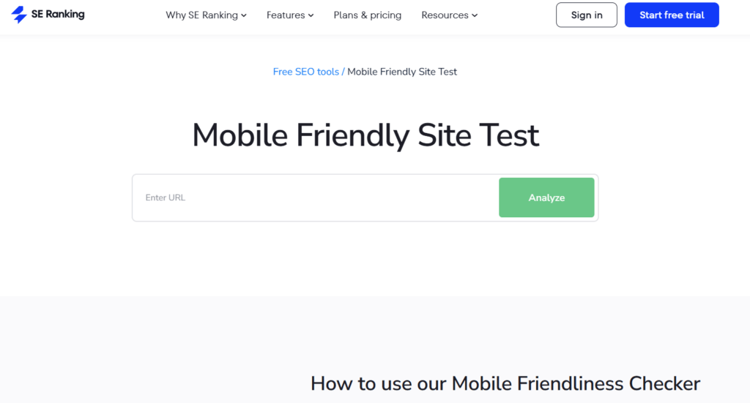Image resolution: width=750 pixels, height=403 pixels.
Task: Focus the Enter URL input field
Action: 315,197
